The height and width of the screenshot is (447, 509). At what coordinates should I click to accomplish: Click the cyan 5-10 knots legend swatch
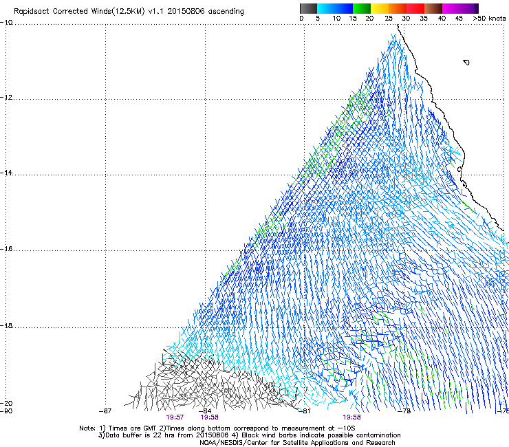pyautogui.click(x=325, y=8)
